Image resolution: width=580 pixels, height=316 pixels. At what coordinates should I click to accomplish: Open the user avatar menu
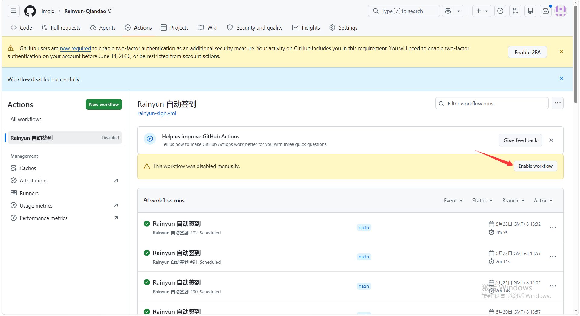pos(561,11)
